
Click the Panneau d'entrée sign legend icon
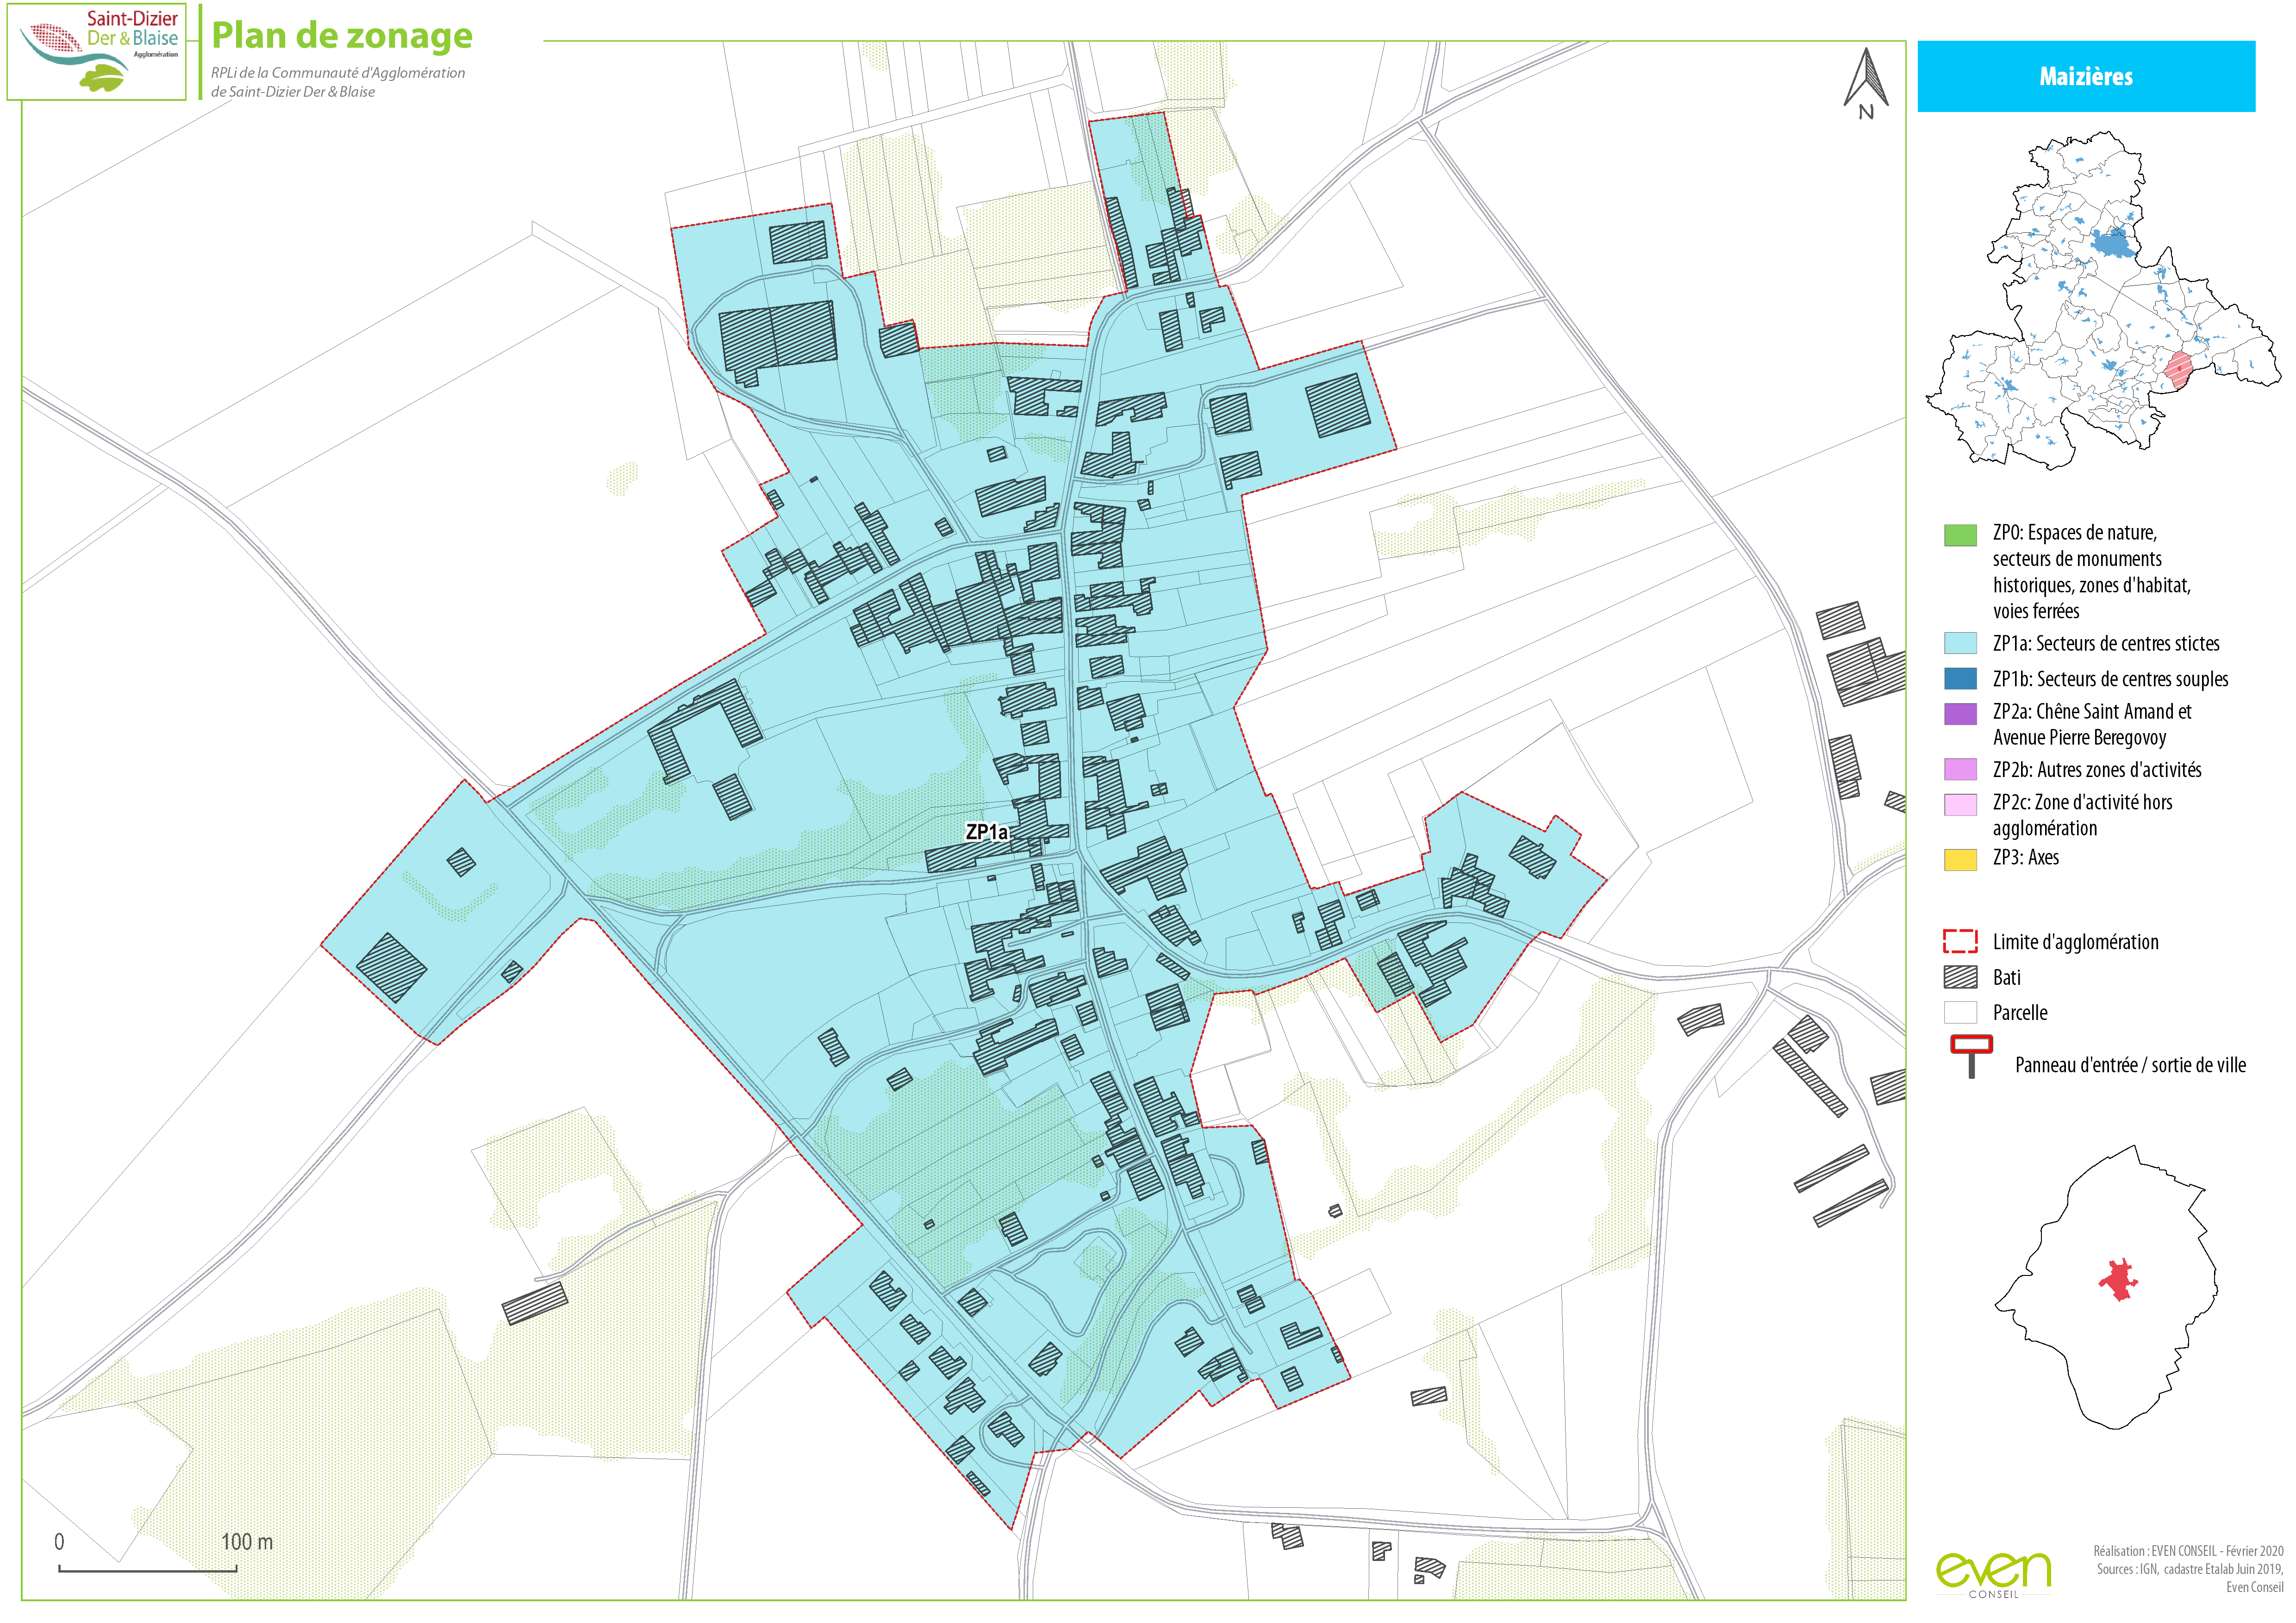(x=1971, y=1056)
